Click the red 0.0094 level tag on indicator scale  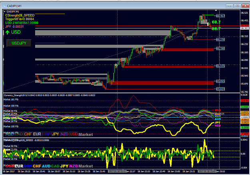[x=244, y=101]
